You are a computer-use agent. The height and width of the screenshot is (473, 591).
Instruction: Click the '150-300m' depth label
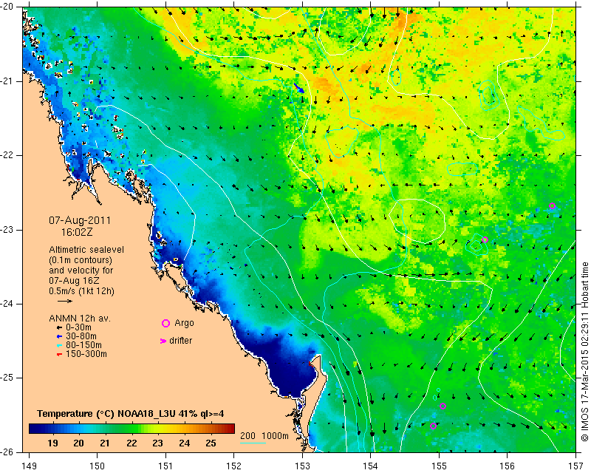click(86, 354)
